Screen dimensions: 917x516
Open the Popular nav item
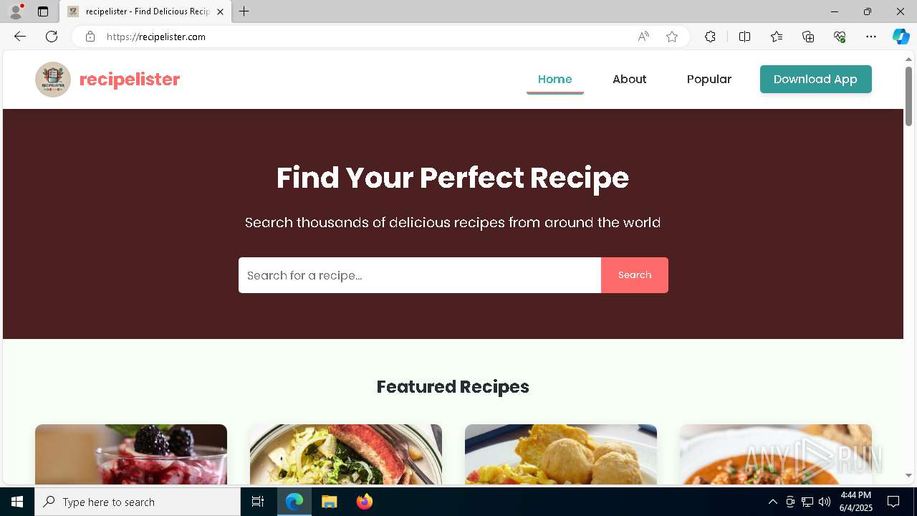click(709, 80)
